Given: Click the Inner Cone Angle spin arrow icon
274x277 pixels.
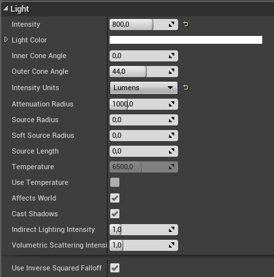Looking at the screenshot, I should [172, 56].
